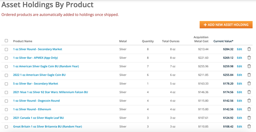This screenshot has width=256, height=132.
Task: Edit the holding valued at $269.12
Action: [x=239, y=58]
